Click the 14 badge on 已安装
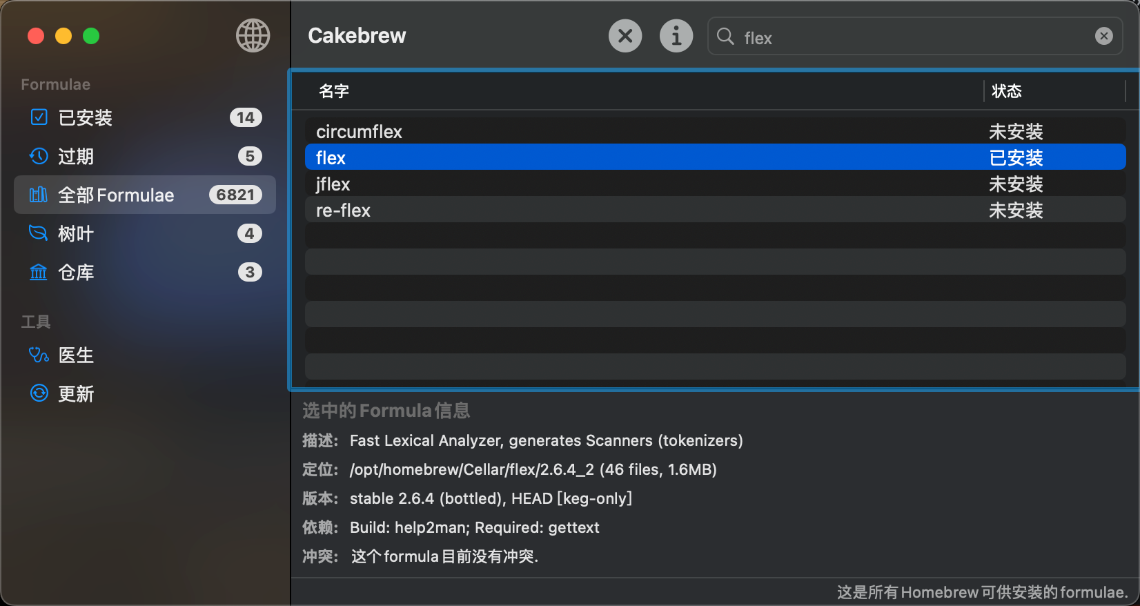 click(x=246, y=117)
